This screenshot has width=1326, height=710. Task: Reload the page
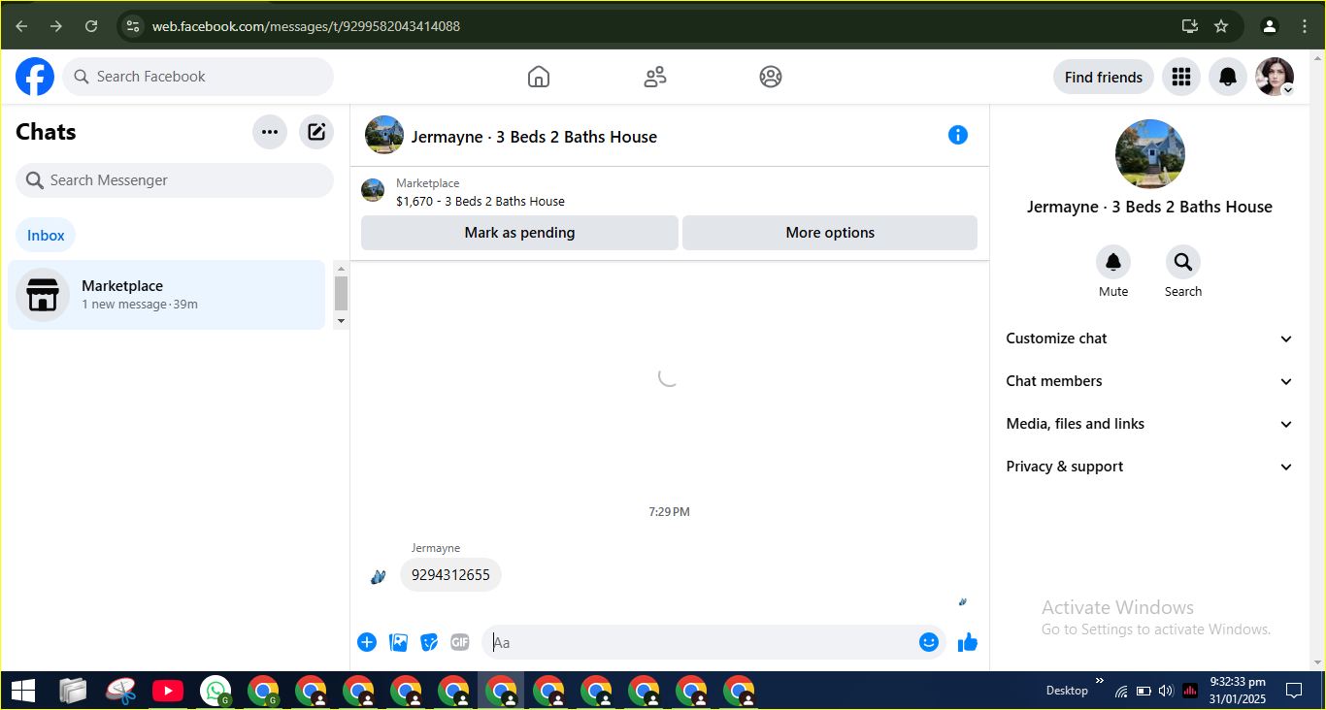pyautogui.click(x=91, y=26)
